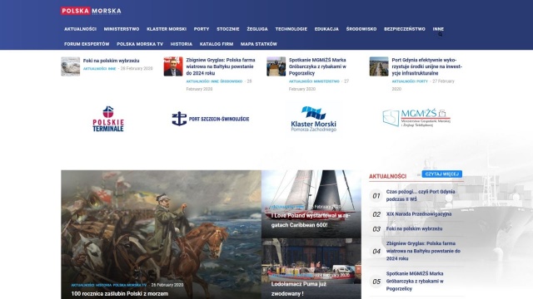Open featured article 100 rocznica zaślubin Polski

[120, 293]
